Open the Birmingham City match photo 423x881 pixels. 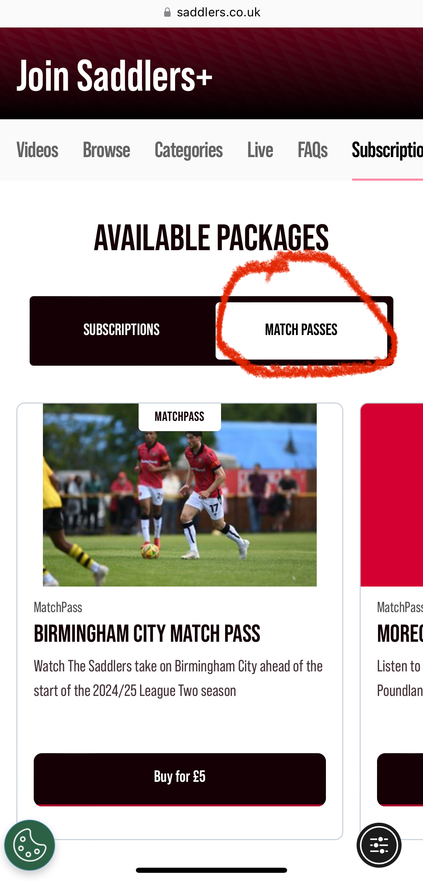pos(180,495)
